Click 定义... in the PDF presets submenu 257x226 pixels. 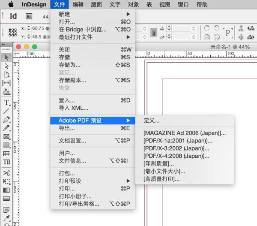[152, 121]
